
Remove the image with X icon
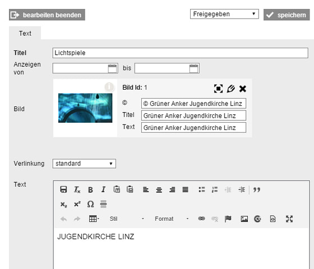click(x=243, y=89)
